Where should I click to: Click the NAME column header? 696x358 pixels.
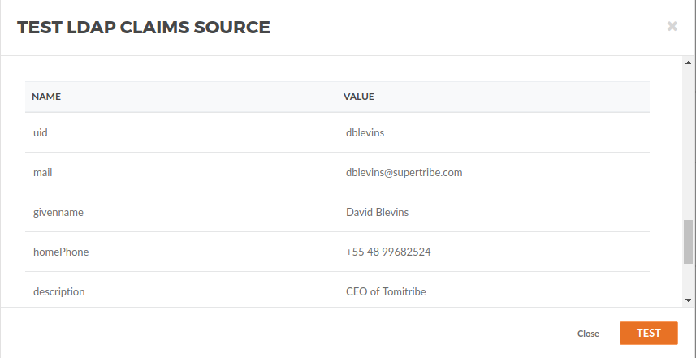pyautogui.click(x=46, y=97)
